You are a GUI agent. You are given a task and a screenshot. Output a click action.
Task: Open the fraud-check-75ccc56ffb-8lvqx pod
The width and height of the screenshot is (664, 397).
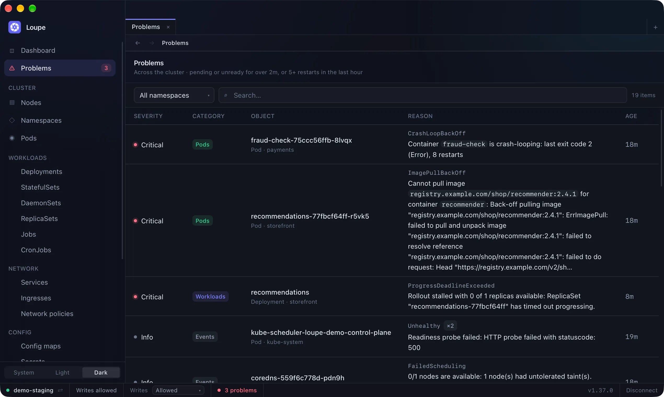tap(301, 140)
